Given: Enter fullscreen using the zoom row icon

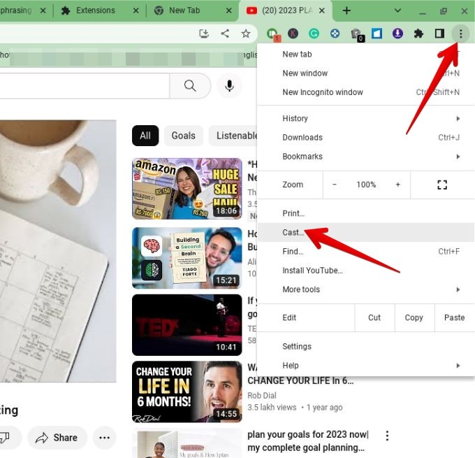Looking at the screenshot, I should click(441, 185).
